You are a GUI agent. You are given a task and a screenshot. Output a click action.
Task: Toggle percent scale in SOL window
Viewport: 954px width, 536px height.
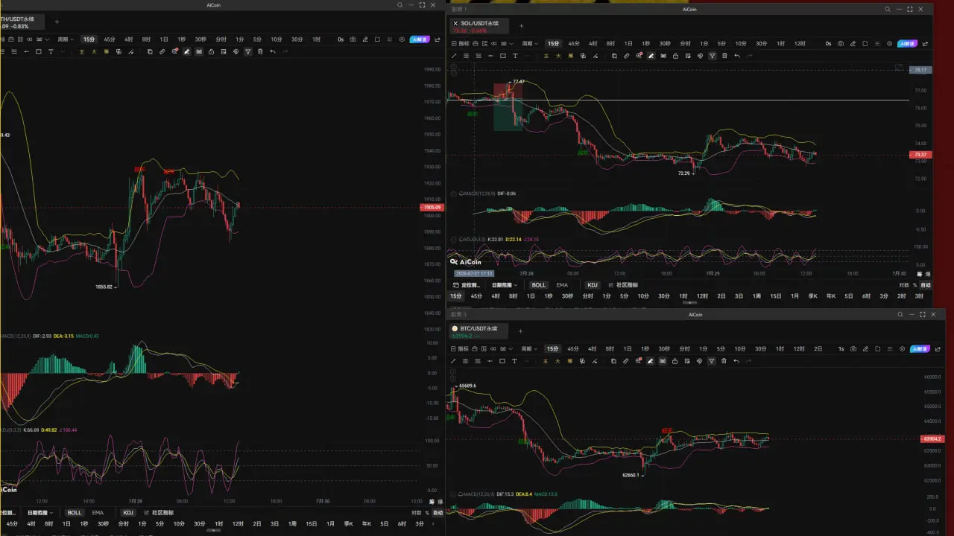tap(915, 285)
